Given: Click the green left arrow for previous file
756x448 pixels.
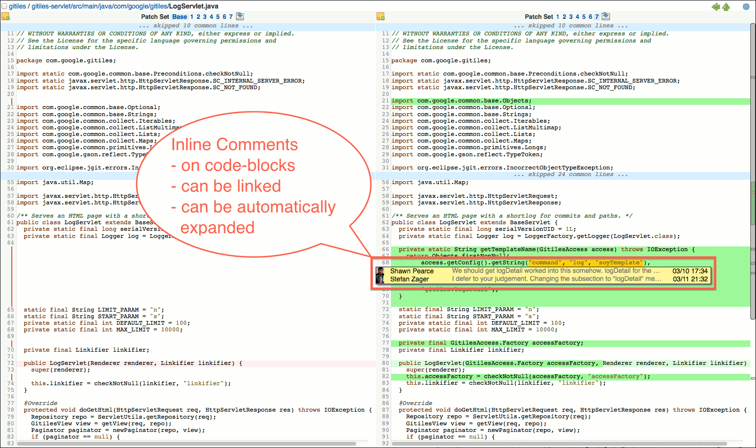Looking at the screenshot, I should tap(715, 7).
